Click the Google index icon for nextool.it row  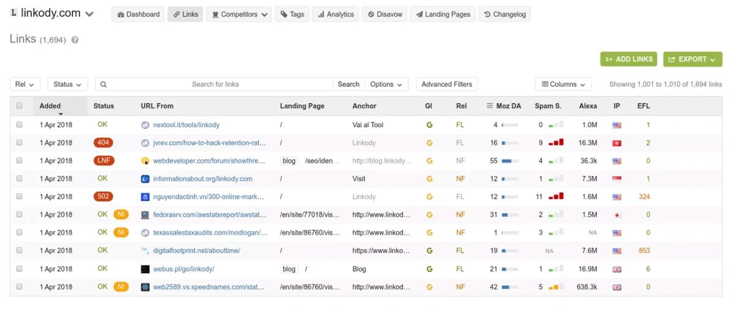coord(429,125)
